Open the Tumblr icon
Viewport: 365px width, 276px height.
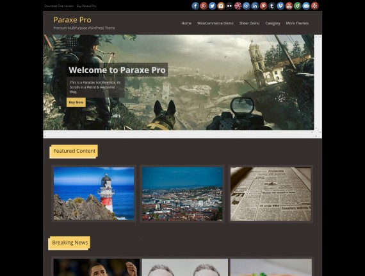point(272,6)
